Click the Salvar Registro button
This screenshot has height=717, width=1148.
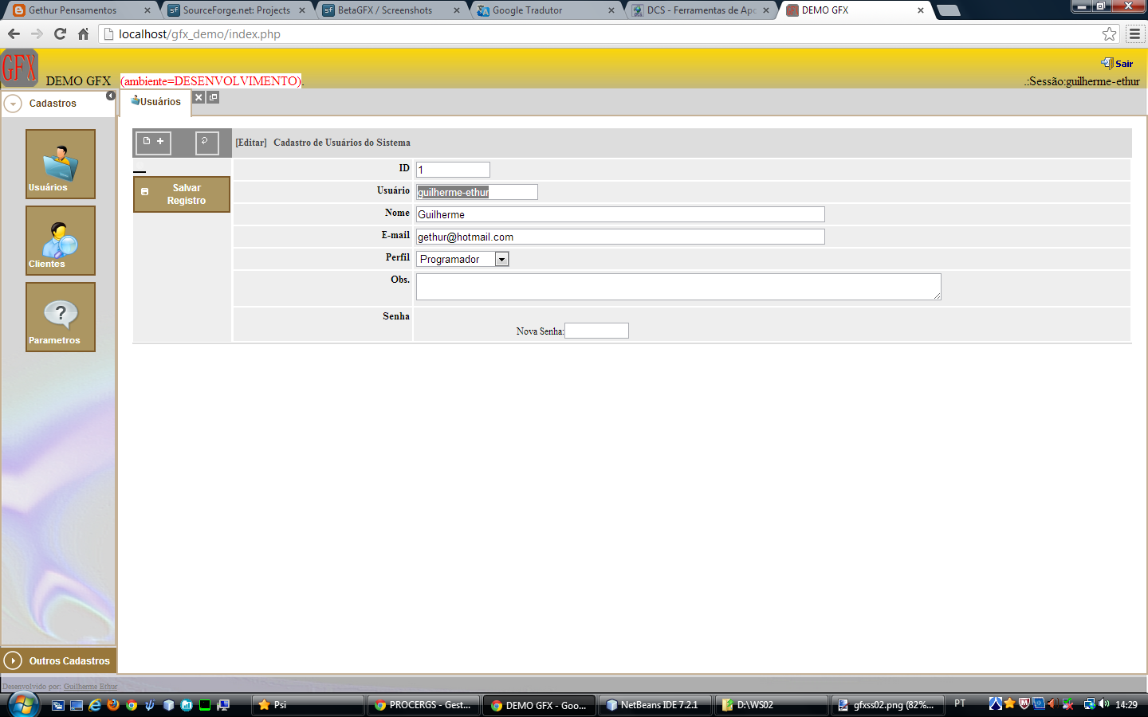pos(181,194)
